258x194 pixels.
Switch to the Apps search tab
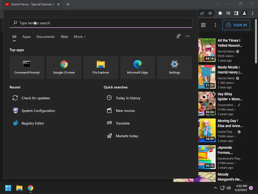[26, 37]
